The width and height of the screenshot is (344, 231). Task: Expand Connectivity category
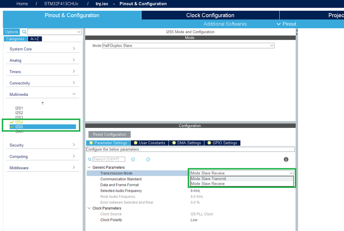coord(43,83)
